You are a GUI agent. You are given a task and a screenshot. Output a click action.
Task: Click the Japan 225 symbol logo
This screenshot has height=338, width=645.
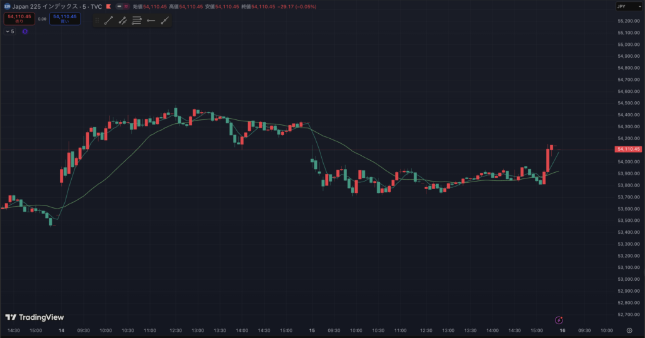tap(7, 6)
